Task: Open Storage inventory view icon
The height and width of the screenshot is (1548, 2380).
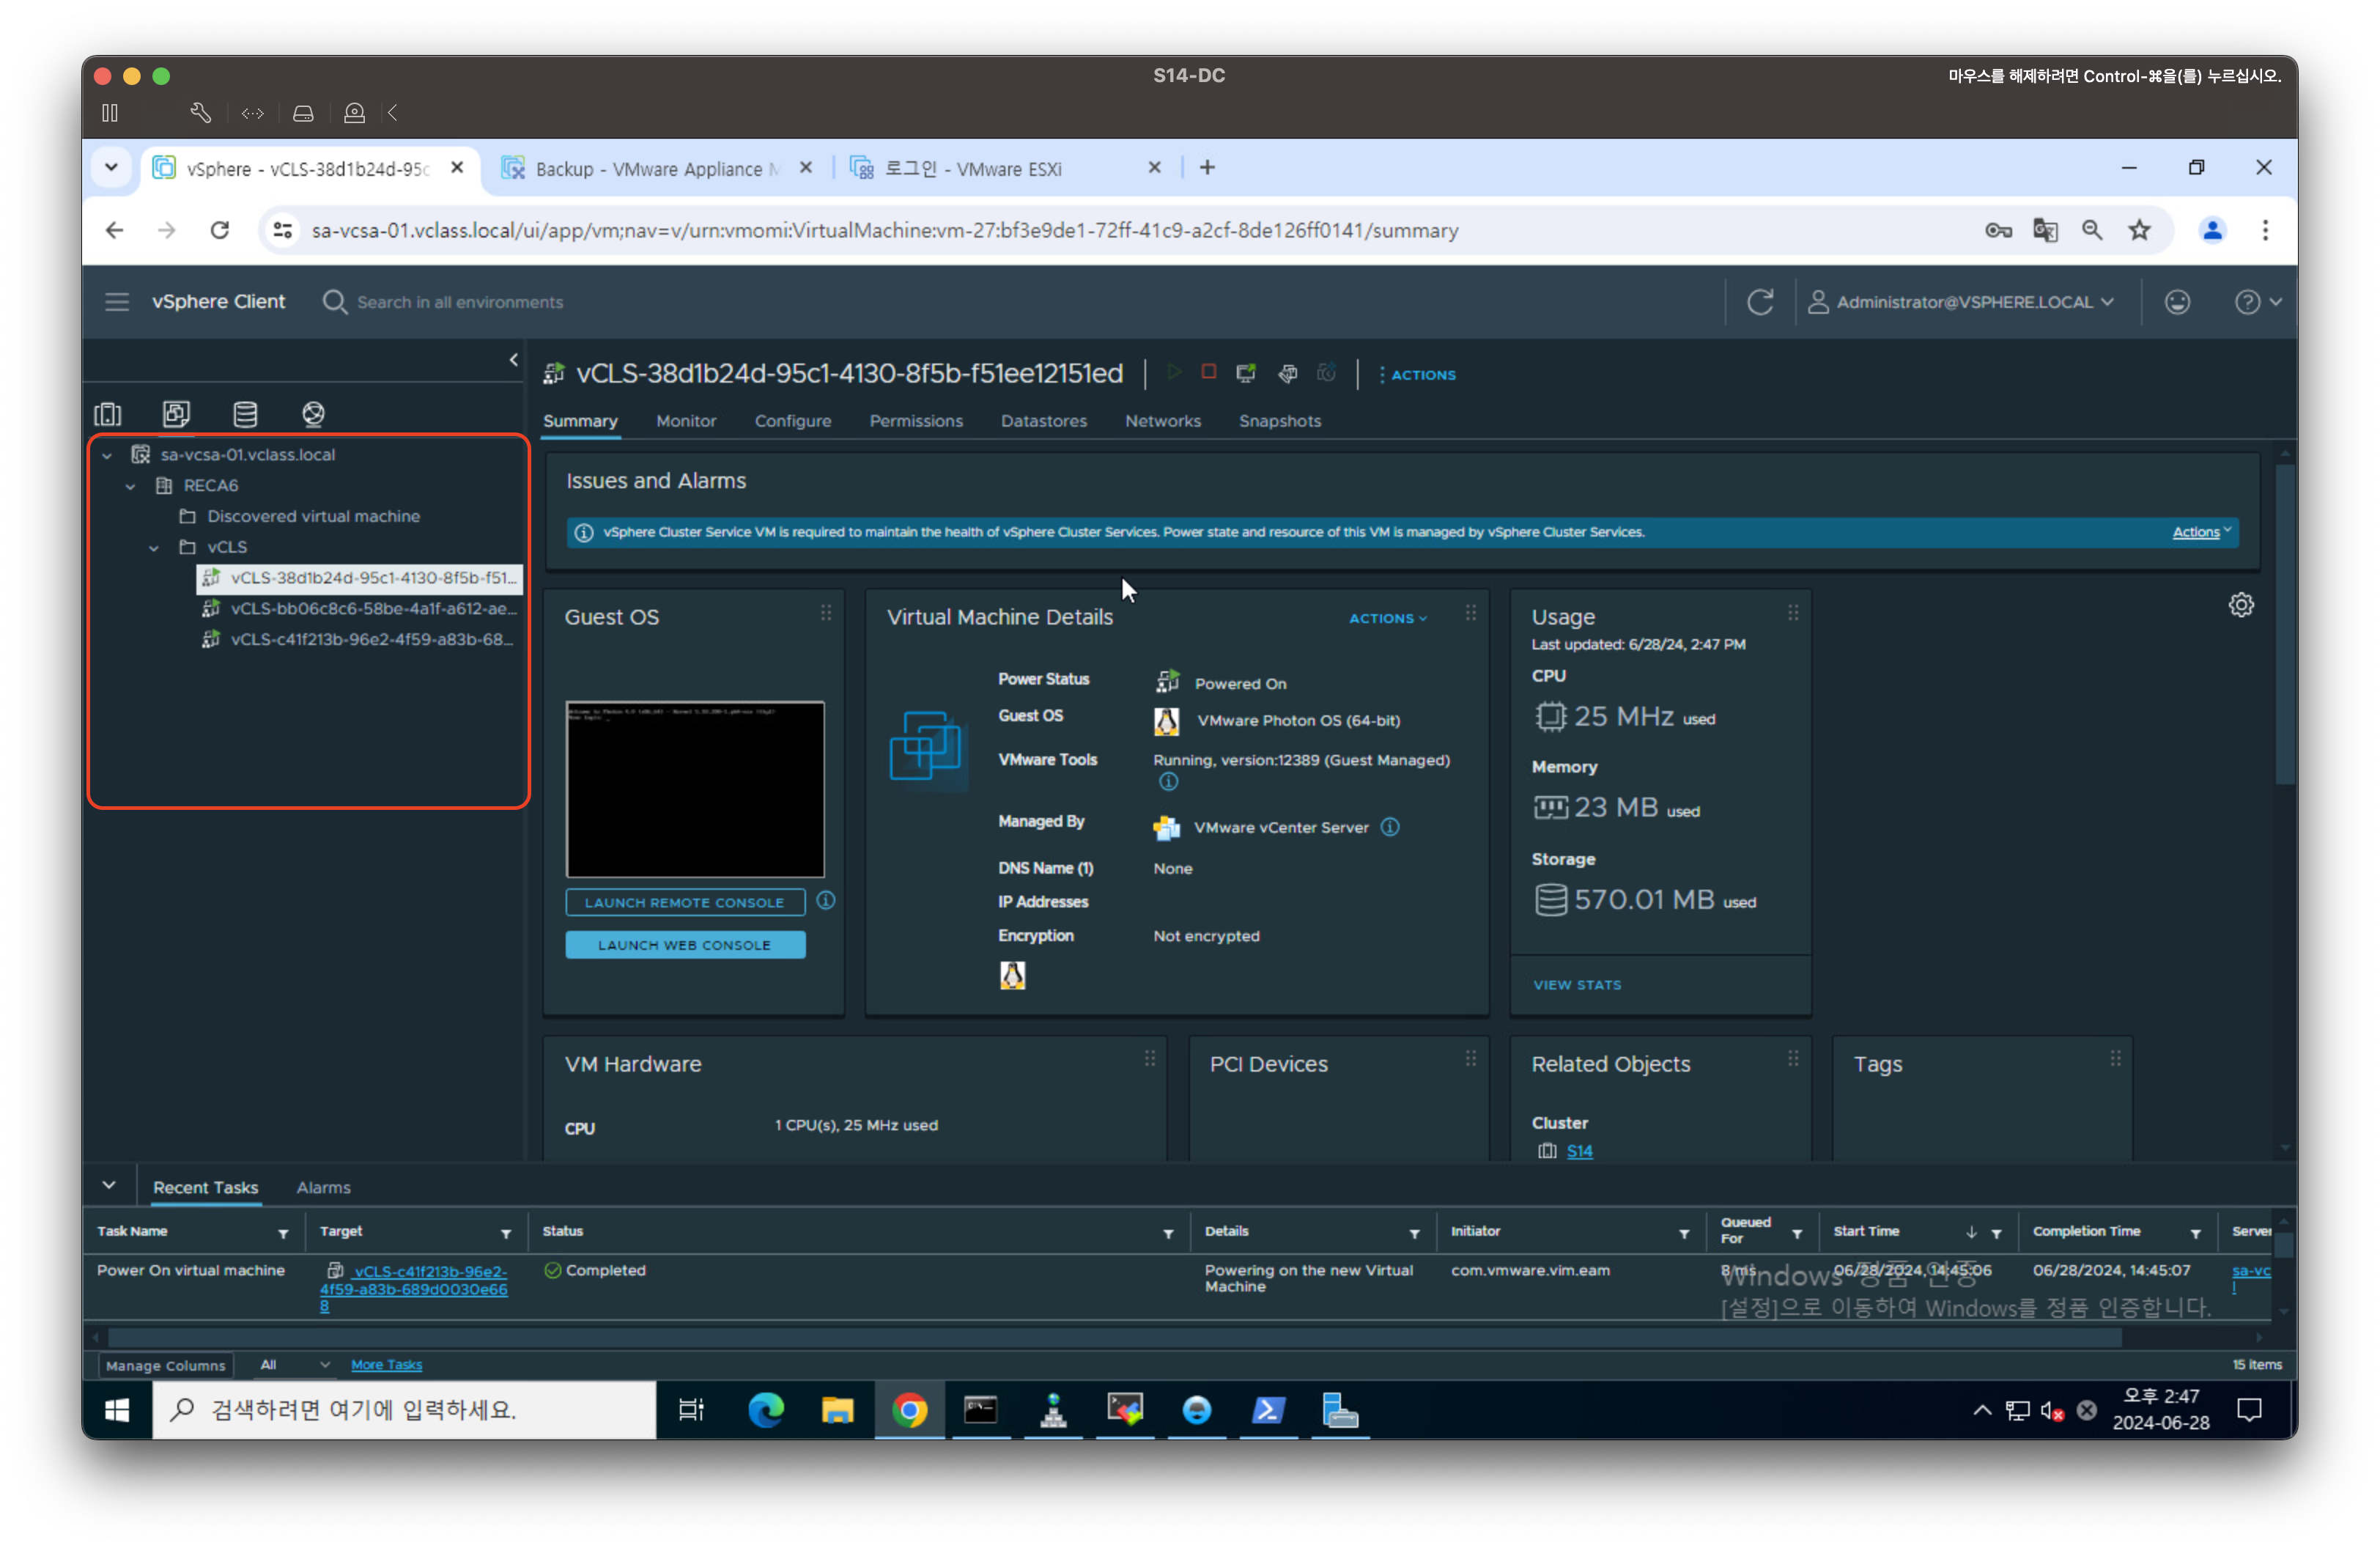Action: pos(245,414)
